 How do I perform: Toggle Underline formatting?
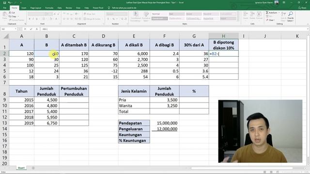[x=37, y=19]
